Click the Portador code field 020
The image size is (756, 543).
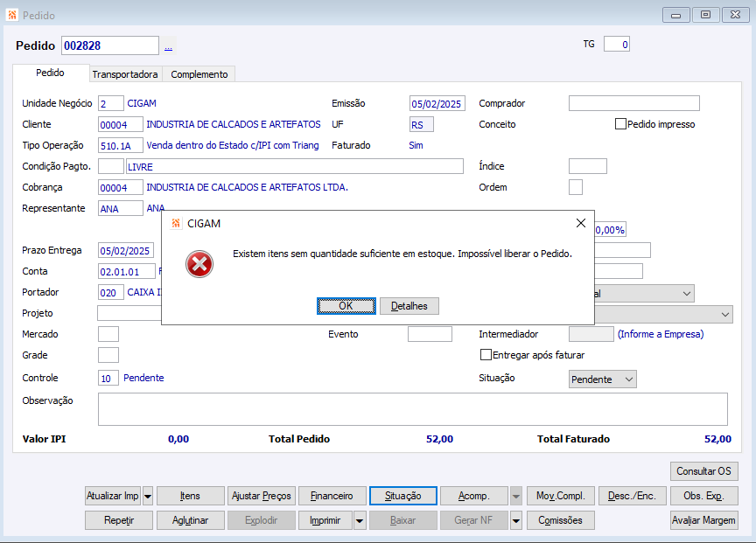click(x=110, y=292)
